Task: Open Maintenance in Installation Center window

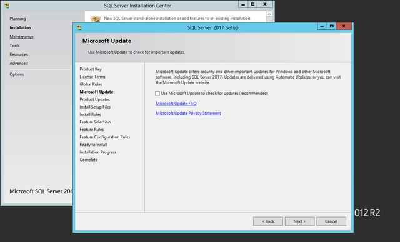Action: (x=21, y=37)
